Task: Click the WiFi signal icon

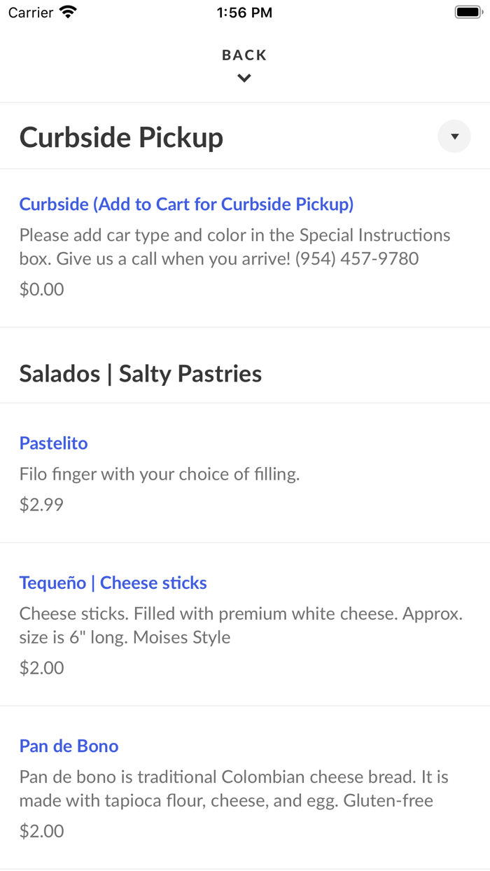Action: click(66, 11)
